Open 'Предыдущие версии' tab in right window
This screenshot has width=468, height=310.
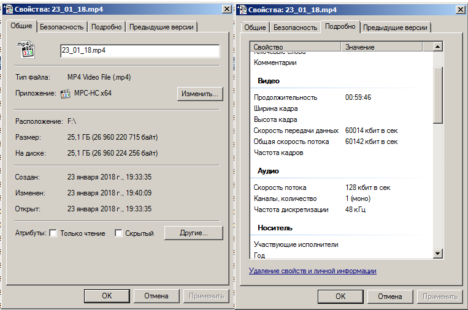pos(396,28)
